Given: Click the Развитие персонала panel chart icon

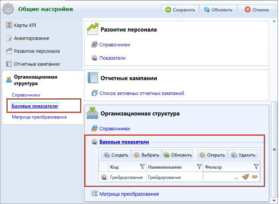Looking at the screenshot, I should [93, 29].
